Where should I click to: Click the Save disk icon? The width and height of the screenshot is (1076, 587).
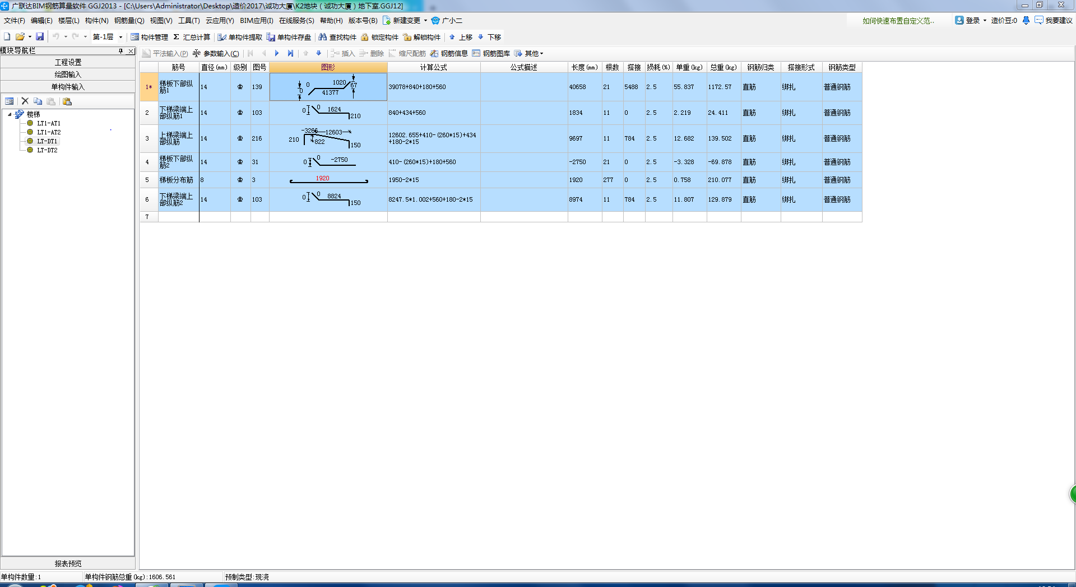coord(40,37)
